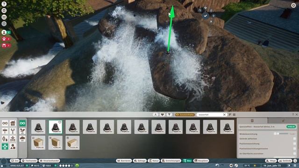The height and width of the screenshot is (168, 299).
Task: Confirm placement with the checkmark button
Action: click(x=206, y=16)
